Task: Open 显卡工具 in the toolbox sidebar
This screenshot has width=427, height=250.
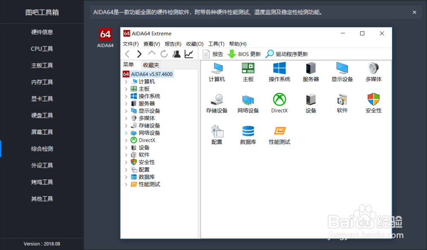Action: click(42, 99)
